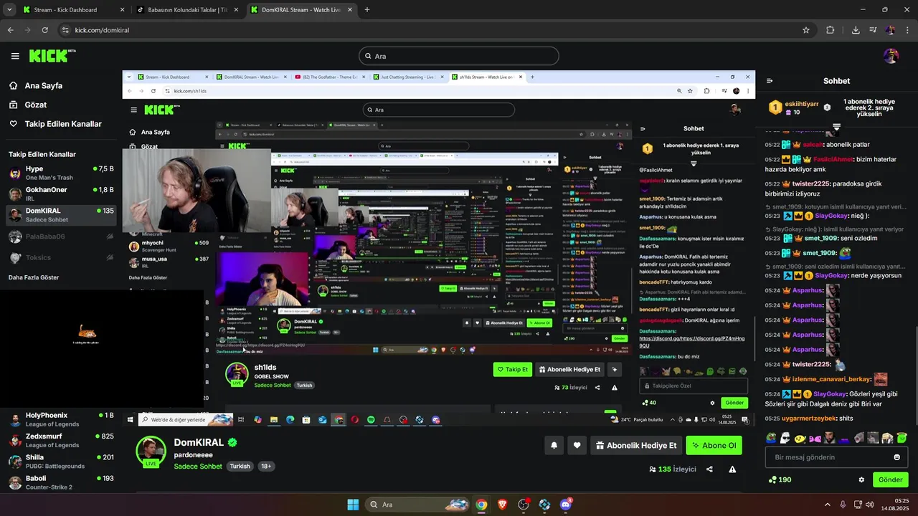Insert the Pepe frog quick emote

pyautogui.click(x=771, y=438)
